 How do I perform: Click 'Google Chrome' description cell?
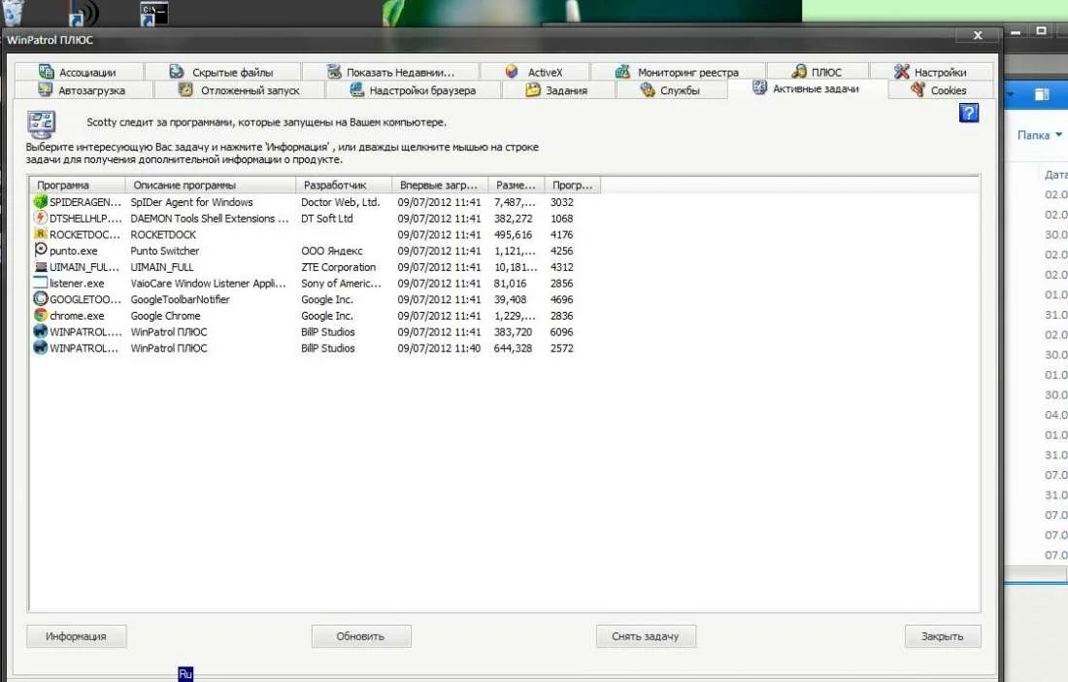165,316
